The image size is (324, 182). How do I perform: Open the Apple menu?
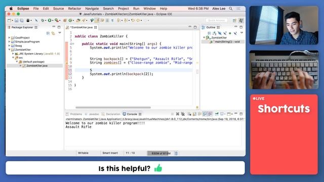(11, 9)
